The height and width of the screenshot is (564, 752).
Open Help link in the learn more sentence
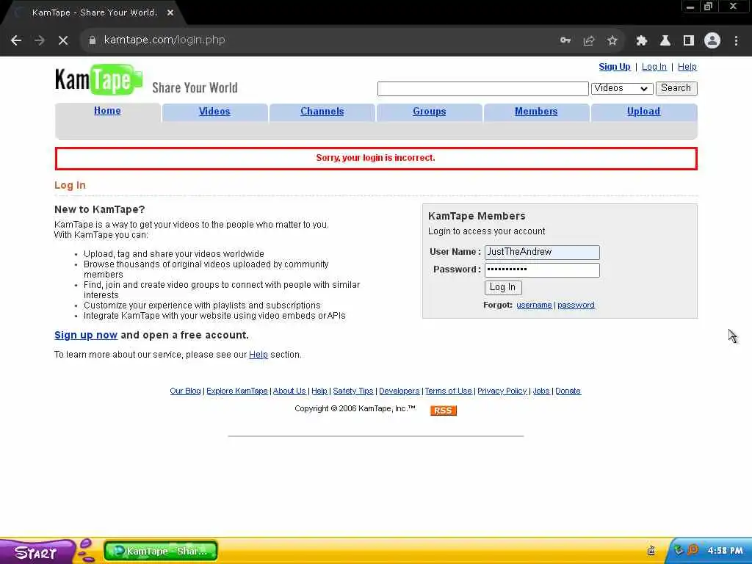tap(258, 355)
